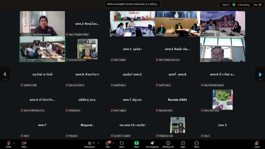Select the Suchanya Zone12 video tile
The image size is (265, 149).
[x=87, y=49]
